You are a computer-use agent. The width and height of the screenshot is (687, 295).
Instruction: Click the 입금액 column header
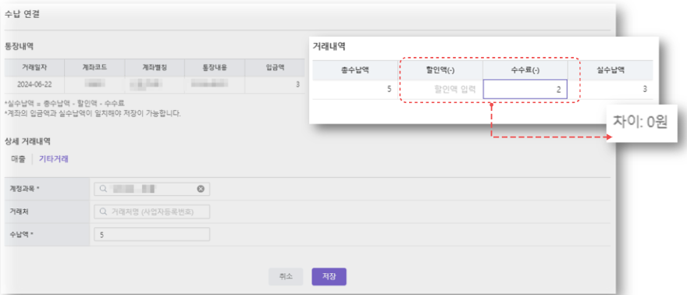275,67
